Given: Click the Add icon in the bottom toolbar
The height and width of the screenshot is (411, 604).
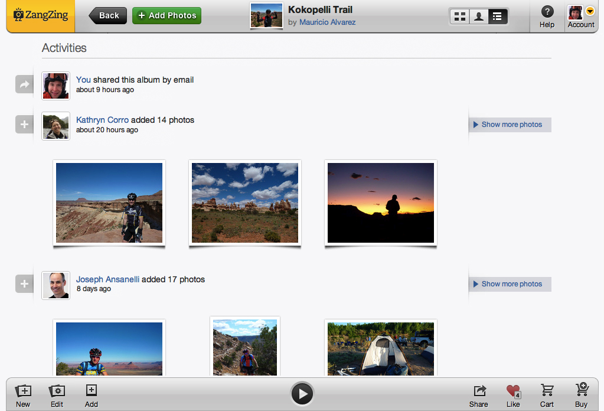Looking at the screenshot, I should pyautogui.click(x=92, y=390).
